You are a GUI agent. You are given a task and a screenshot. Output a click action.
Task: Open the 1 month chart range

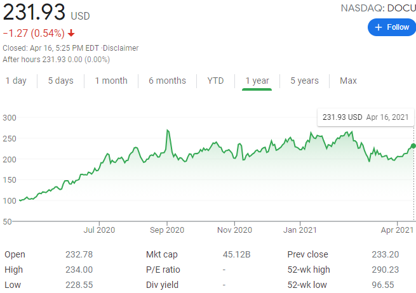click(x=111, y=81)
